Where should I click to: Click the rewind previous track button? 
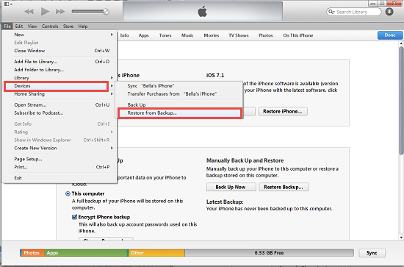[29, 12]
